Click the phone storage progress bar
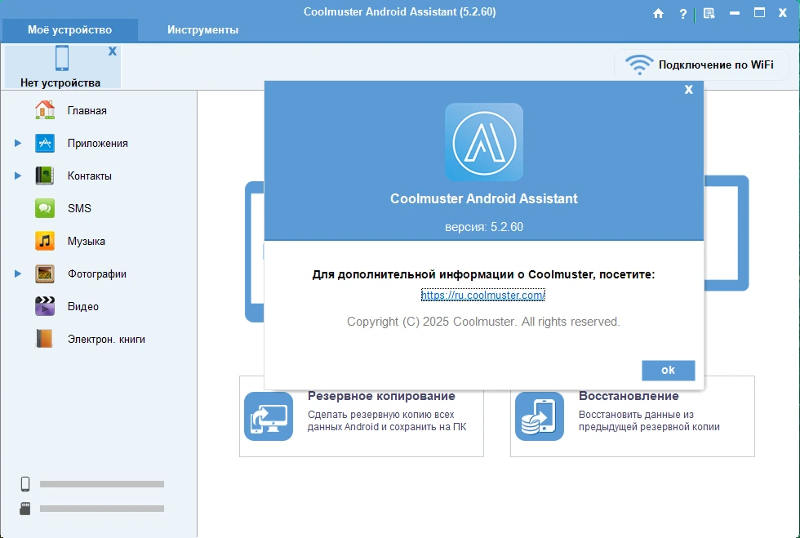 pos(102,484)
